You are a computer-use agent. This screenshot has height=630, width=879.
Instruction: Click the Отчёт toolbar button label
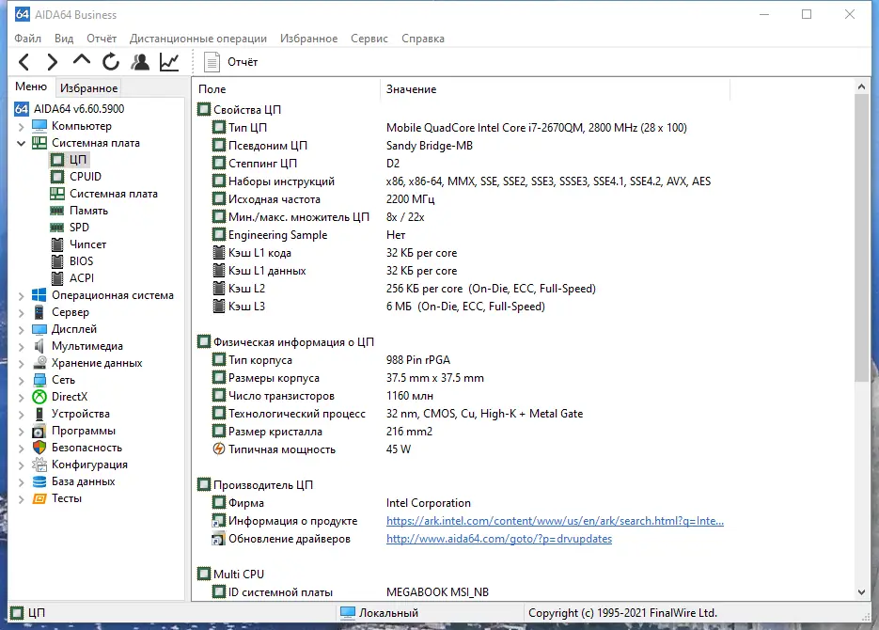pyautogui.click(x=243, y=62)
